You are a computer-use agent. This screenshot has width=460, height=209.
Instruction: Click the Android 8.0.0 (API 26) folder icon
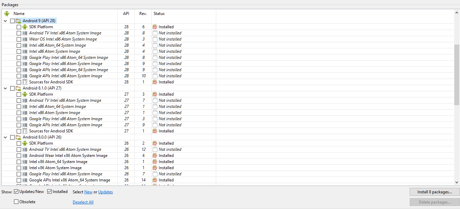coord(18,137)
